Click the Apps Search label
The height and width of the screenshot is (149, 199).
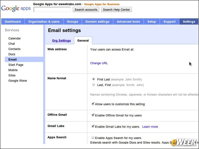pyautogui.click(x=57, y=137)
